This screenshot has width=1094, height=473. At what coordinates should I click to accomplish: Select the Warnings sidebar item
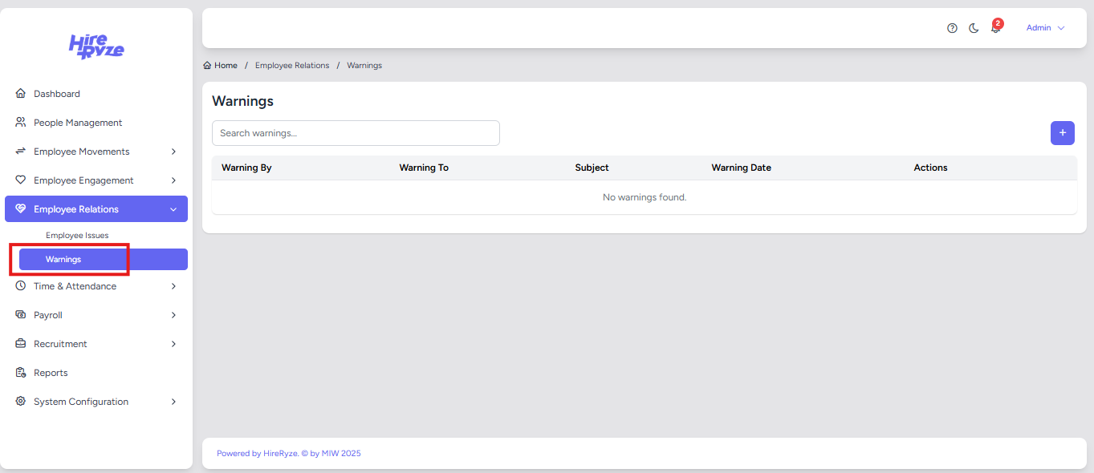63,260
